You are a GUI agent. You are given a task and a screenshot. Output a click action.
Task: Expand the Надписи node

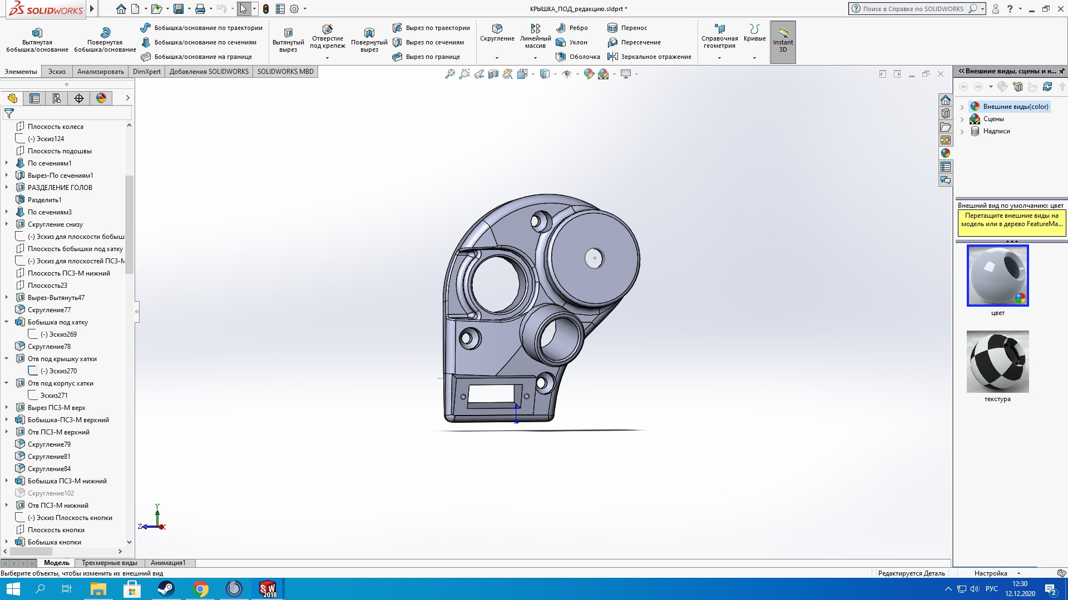(962, 131)
